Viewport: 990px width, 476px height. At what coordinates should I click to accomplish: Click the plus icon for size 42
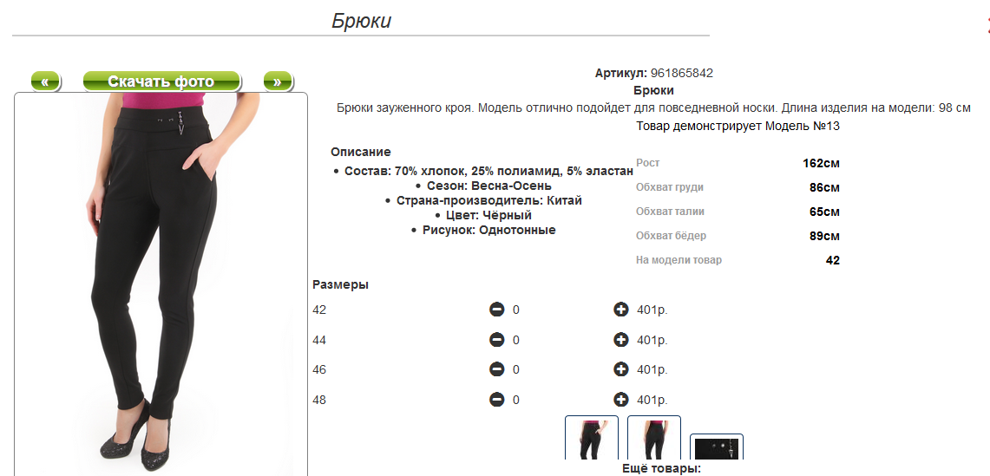tap(620, 310)
